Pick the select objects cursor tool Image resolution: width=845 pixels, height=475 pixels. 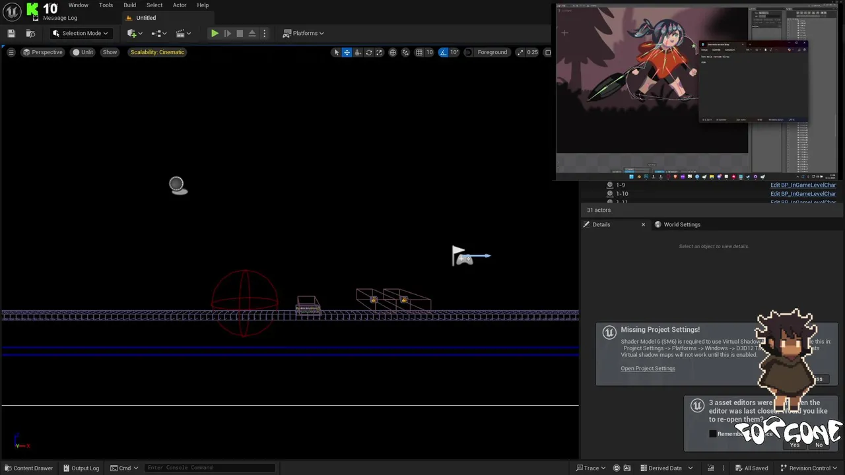[336, 52]
